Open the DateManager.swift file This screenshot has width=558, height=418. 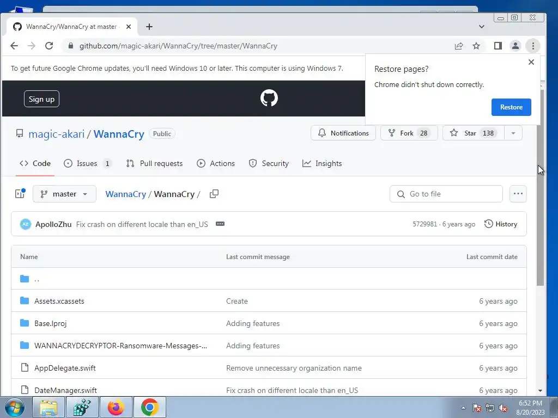[65, 390]
